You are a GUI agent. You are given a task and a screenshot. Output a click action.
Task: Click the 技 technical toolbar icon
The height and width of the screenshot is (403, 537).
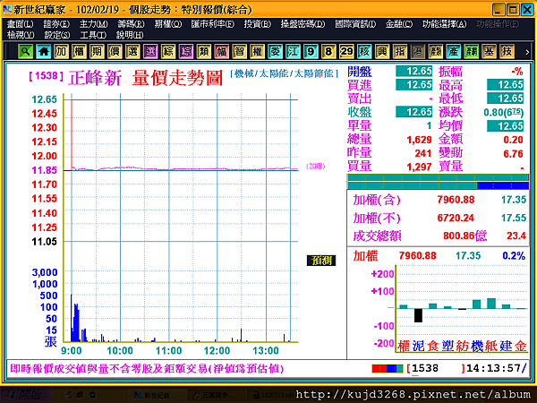pos(507,52)
